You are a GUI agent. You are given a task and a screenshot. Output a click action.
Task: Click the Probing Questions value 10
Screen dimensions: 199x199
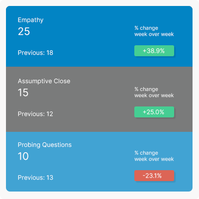pyautogui.click(x=23, y=156)
